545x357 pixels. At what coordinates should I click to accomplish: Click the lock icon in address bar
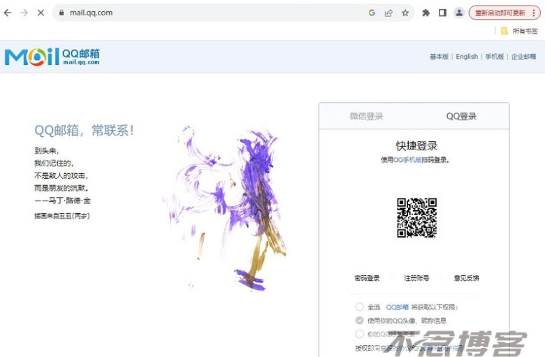[x=61, y=13]
